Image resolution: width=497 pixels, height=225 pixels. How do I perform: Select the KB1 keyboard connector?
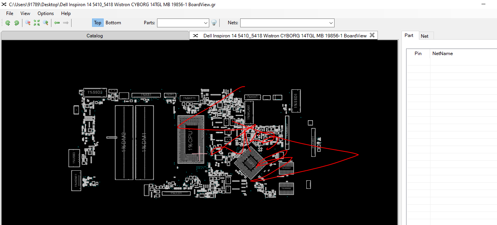[x=146, y=95]
